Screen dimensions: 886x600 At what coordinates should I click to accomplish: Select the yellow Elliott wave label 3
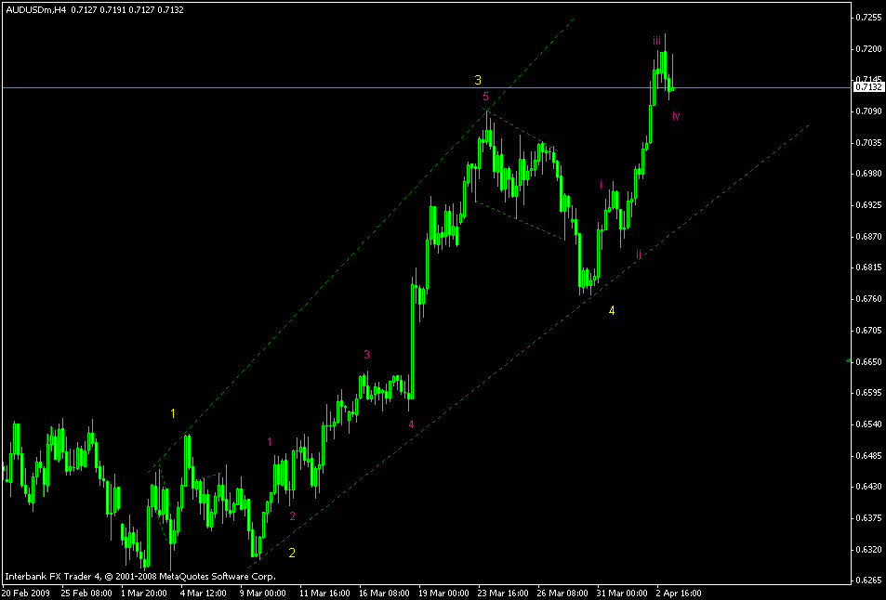pos(478,79)
